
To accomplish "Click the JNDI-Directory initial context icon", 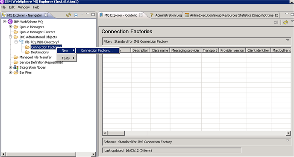I will (x=21, y=42).
